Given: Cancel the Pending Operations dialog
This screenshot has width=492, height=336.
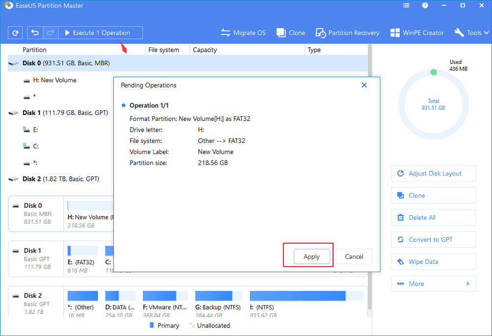Looking at the screenshot, I should click(x=354, y=256).
